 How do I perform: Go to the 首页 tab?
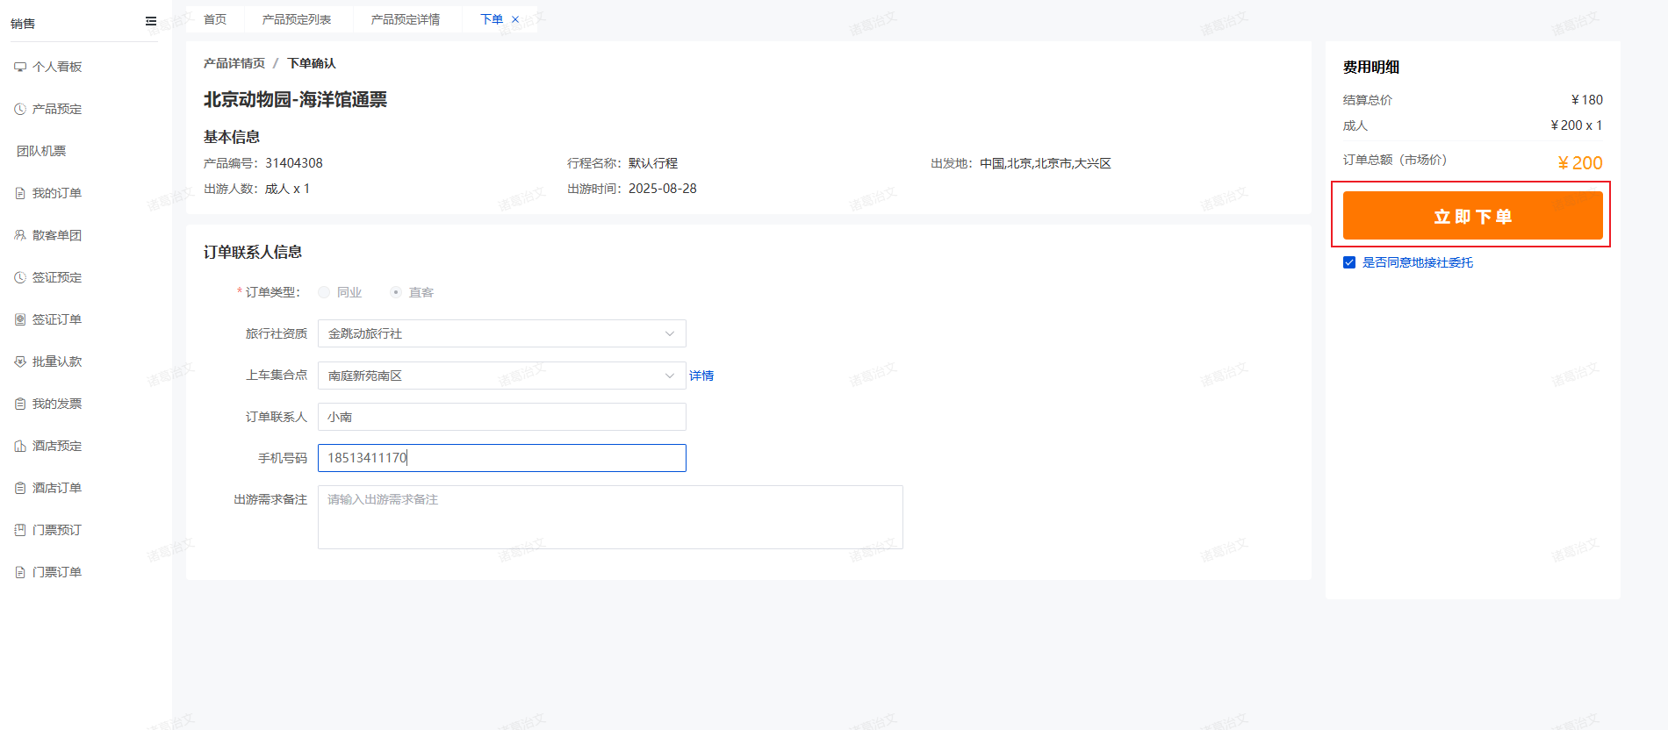(x=215, y=19)
